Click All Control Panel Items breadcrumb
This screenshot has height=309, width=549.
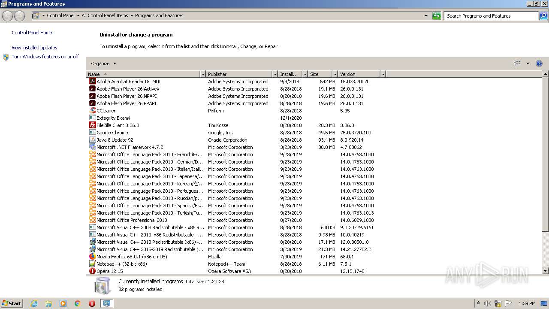tap(105, 15)
